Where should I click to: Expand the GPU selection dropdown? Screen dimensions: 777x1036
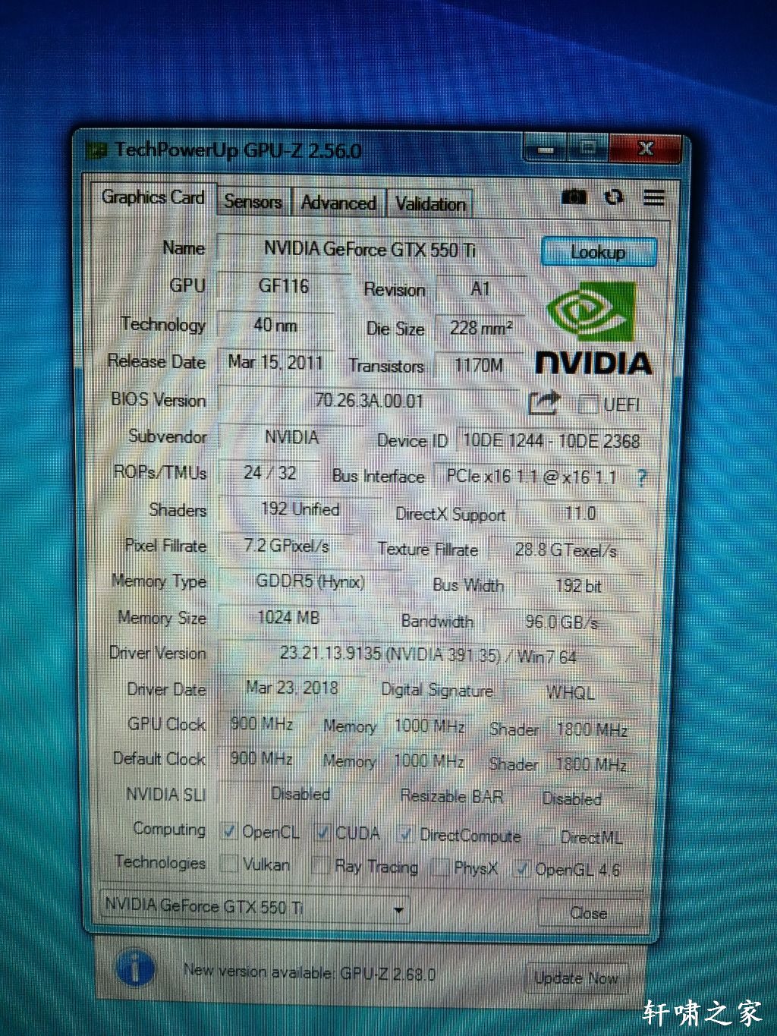coord(398,909)
